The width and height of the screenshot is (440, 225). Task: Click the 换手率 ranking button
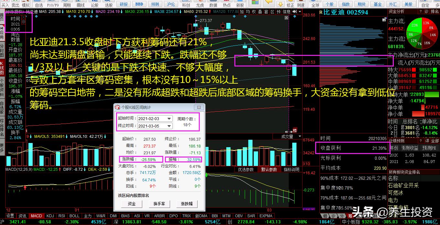[x=159, y=204]
